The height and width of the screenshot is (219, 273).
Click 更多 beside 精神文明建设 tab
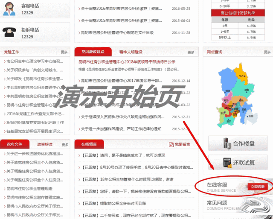pyautogui.click(x=191, y=52)
